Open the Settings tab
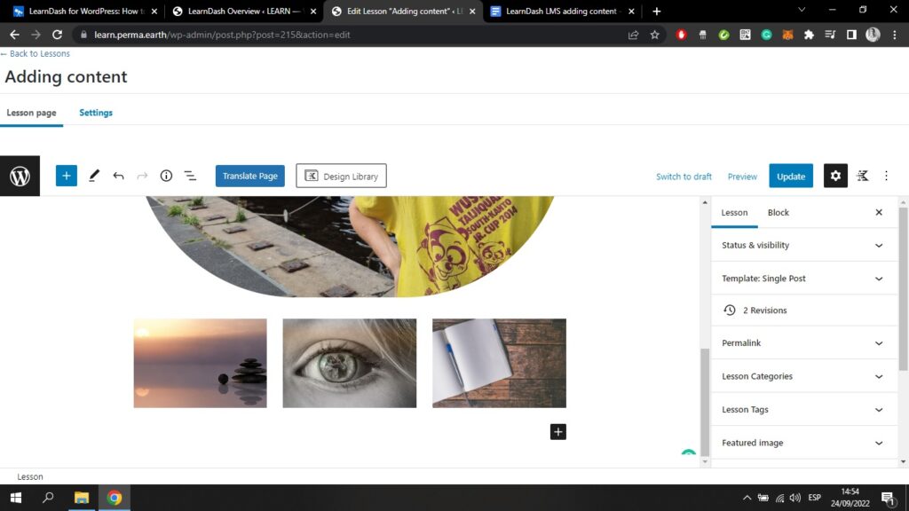This screenshot has height=511, width=909. click(96, 113)
